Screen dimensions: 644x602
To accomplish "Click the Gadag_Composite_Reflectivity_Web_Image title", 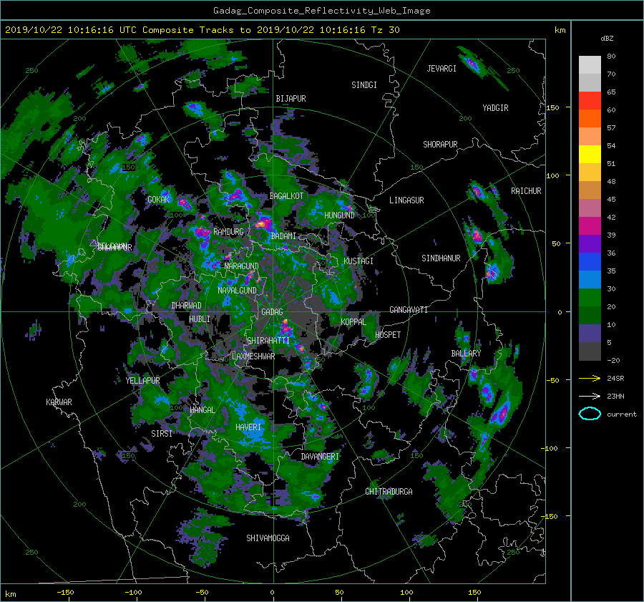I will coord(321,11).
